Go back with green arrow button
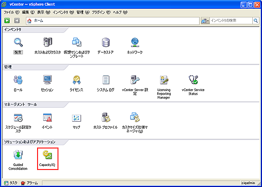 click(x=7, y=21)
